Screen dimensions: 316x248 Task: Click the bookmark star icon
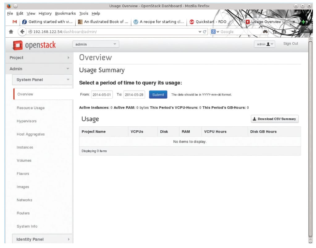[x=274, y=32]
